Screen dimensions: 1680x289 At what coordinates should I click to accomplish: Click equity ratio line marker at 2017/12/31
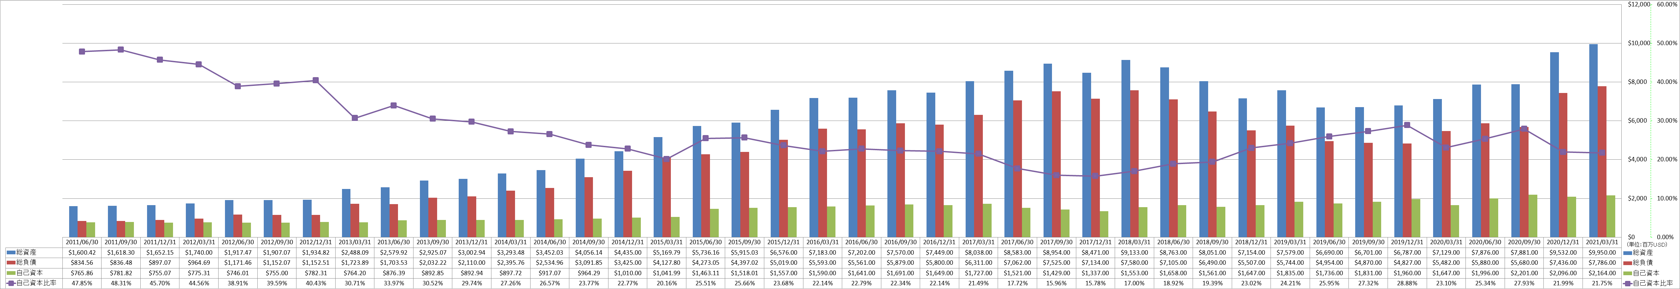point(1095,176)
